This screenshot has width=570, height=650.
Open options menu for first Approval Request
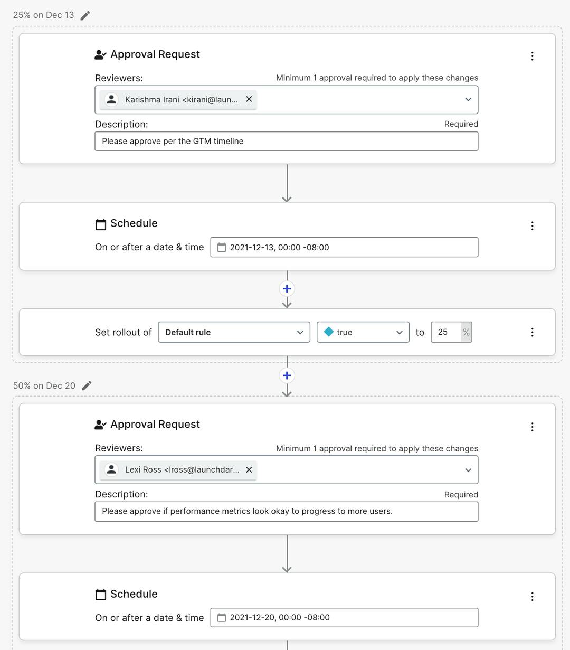pyautogui.click(x=532, y=56)
